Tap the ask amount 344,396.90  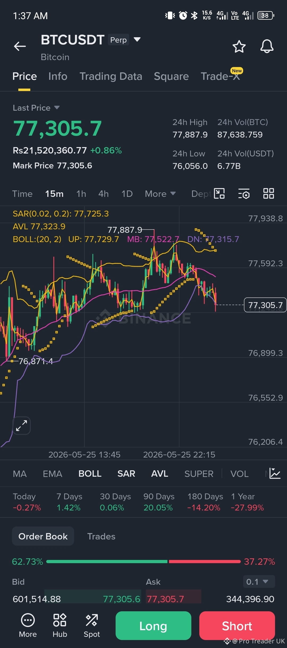(250, 599)
